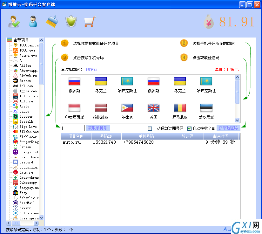Click project tree scroll down arrow
This screenshot has width=262, height=234.
click(41, 217)
